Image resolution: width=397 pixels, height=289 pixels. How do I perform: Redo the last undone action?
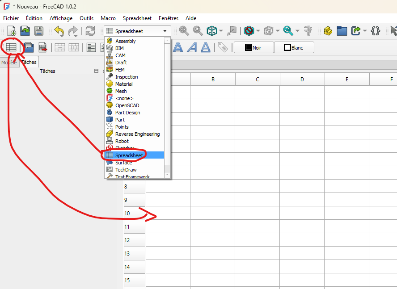tap(72, 31)
